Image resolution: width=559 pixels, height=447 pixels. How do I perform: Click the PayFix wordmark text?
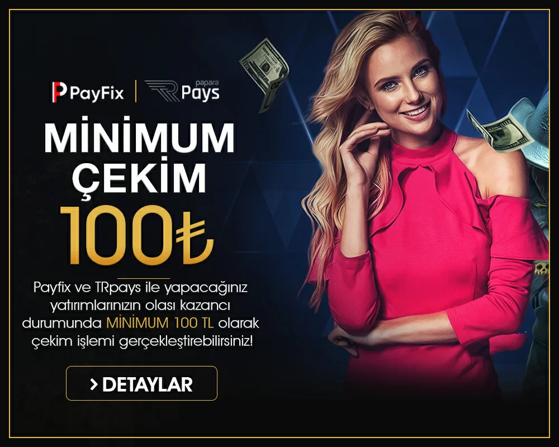pos(97,93)
